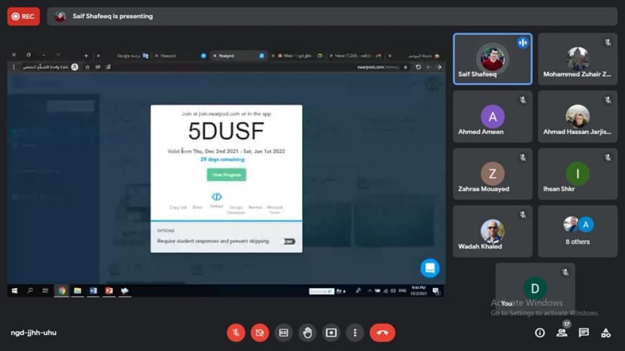Viewport: 625px width, 351px height.
Task: Raise hand using the hand icon
Action: click(x=307, y=333)
